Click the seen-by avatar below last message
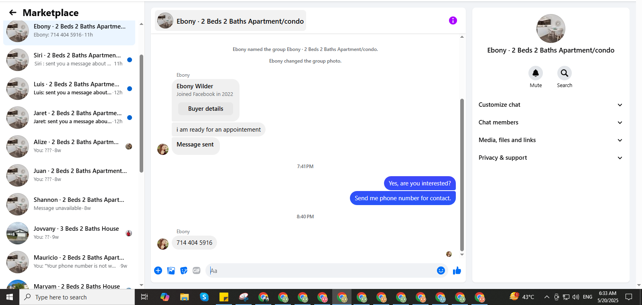Image resolution: width=642 pixels, height=305 pixels. click(x=449, y=254)
